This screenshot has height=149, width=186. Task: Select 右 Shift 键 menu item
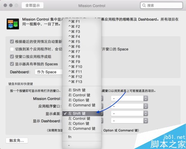click(82, 90)
